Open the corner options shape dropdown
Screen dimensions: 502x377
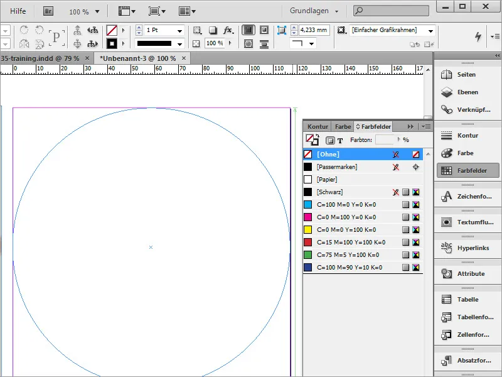tap(311, 43)
